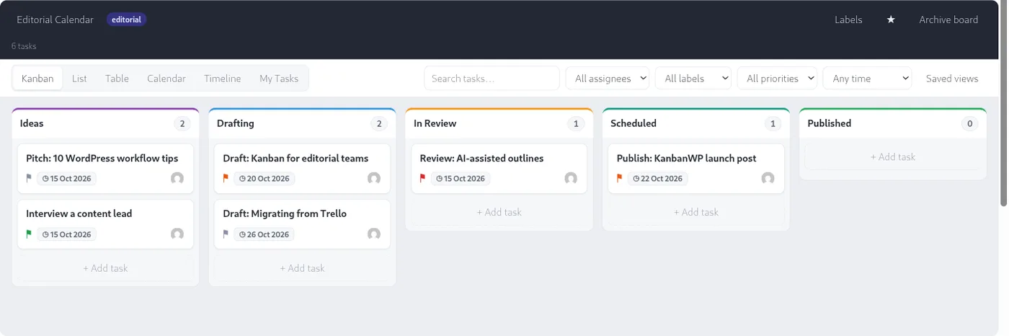This screenshot has width=1009, height=336.
Task: Click gray flag on Draft: Migrating from Trello
Action: (x=226, y=234)
